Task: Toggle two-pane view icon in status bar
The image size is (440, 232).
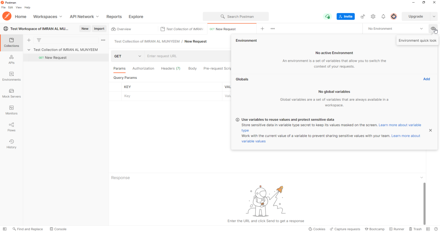Action: click(x=428, y=229)
